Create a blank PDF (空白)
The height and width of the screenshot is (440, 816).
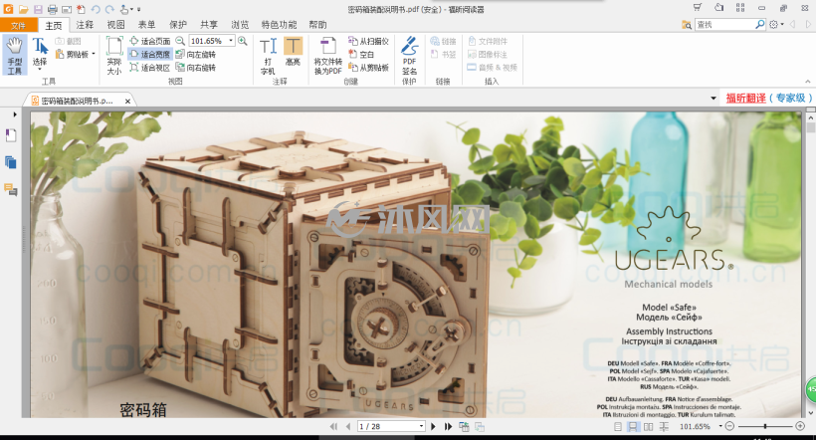(361, 54)
